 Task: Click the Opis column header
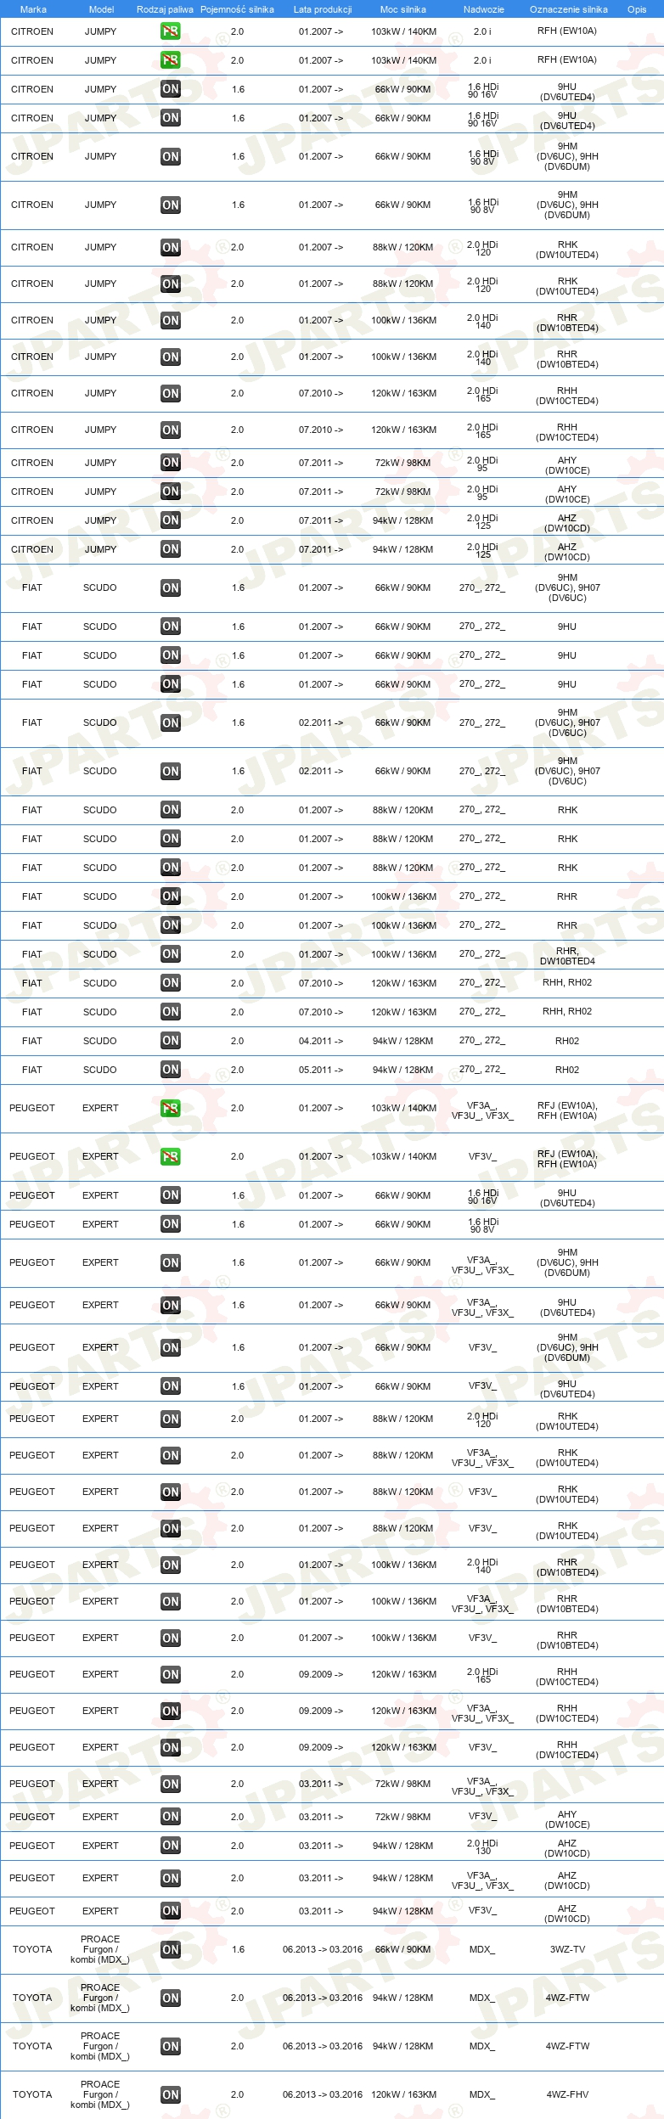pyautogui.click(x=637, y=9)
